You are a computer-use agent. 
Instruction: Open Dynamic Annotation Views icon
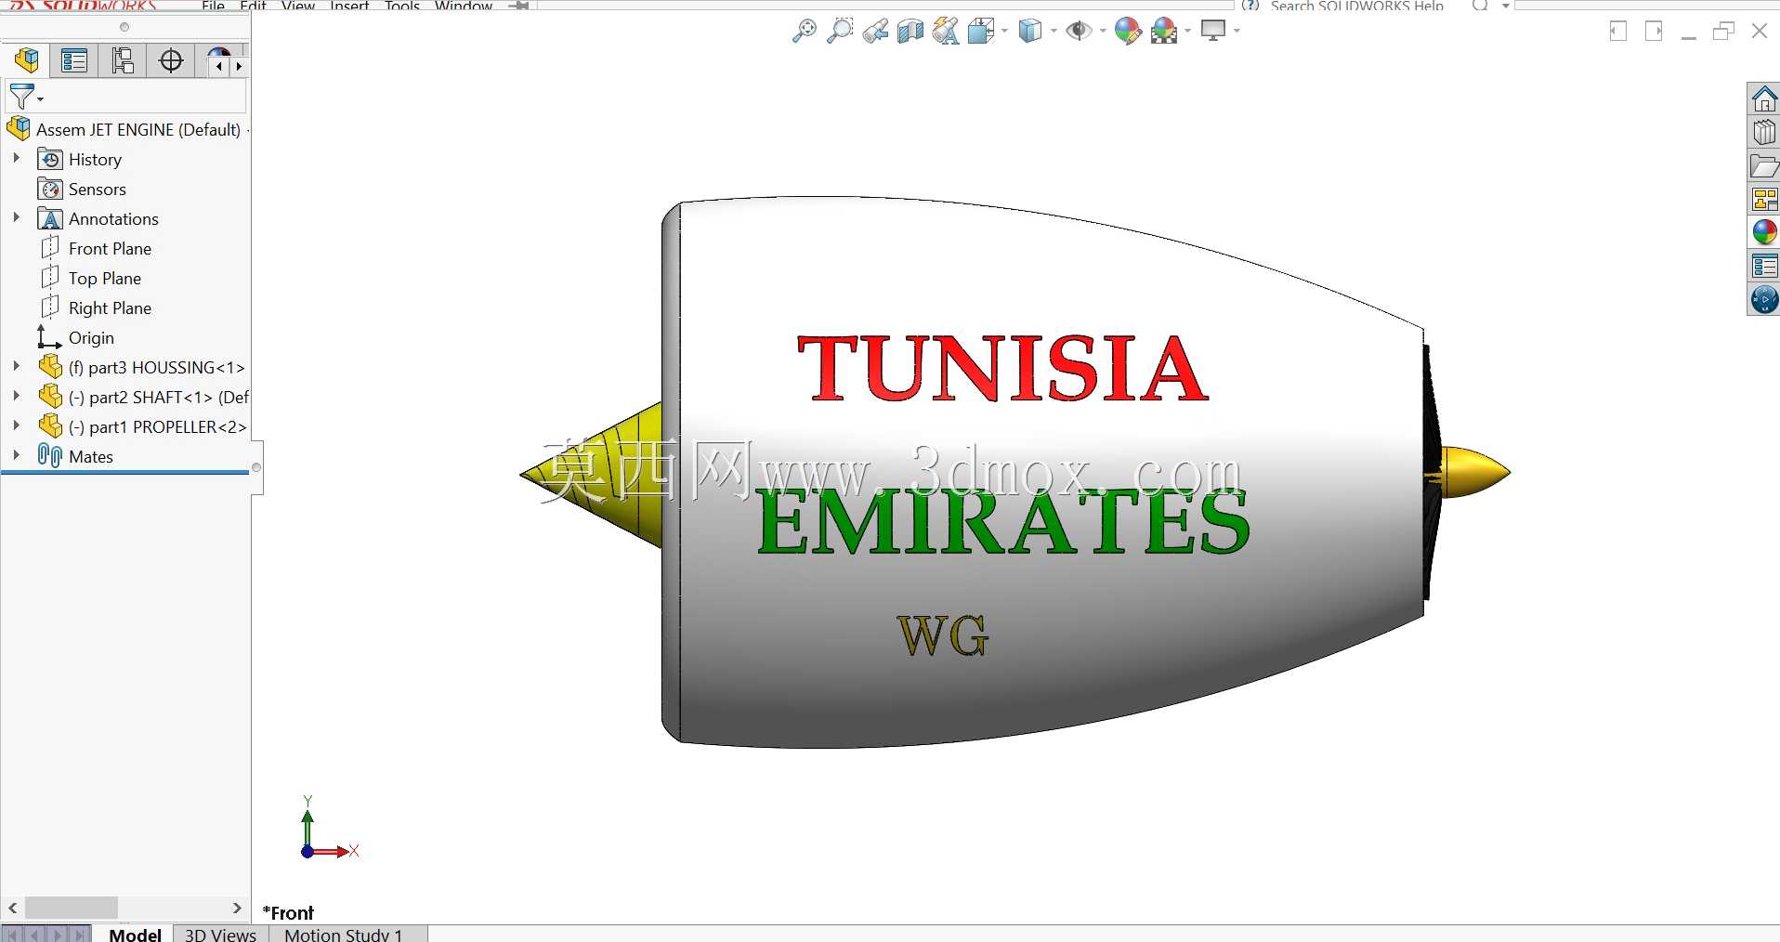[946, 31]
